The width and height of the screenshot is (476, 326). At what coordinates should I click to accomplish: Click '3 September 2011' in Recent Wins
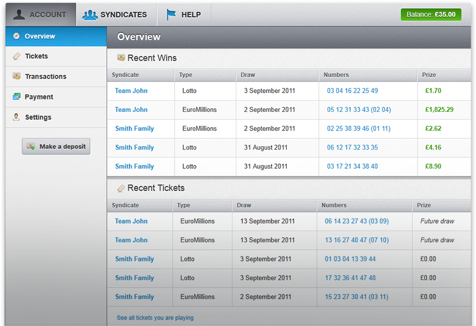[x=270, y=90]
